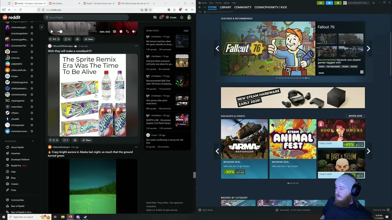Open About Reddit in Resources
The width and height of the screenshot is (392, 220).
pos(17,147)
